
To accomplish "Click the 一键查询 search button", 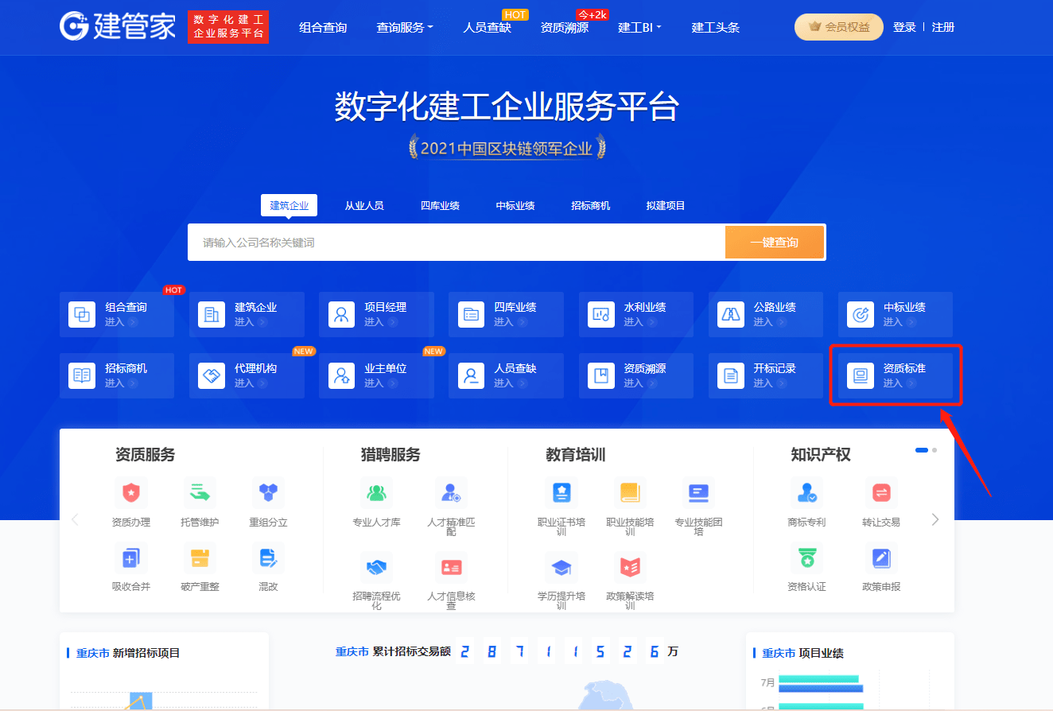I will (x=775, y=243).
